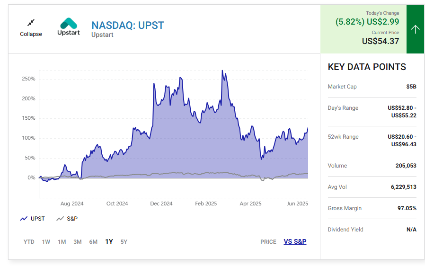Click the Upstart company name subtitle
425x266 pixels.
coord(102,35)
